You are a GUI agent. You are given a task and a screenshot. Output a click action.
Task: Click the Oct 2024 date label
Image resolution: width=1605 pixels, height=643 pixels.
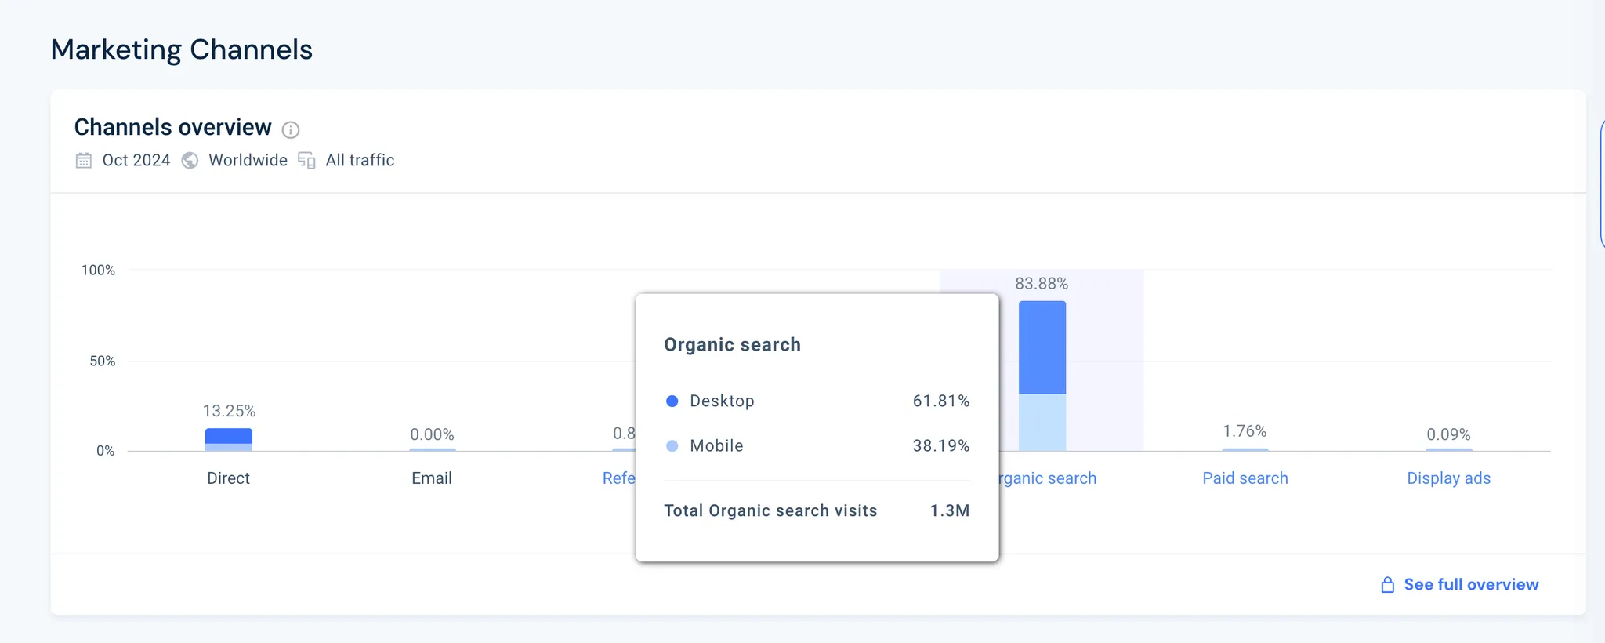tap(136, 161)
